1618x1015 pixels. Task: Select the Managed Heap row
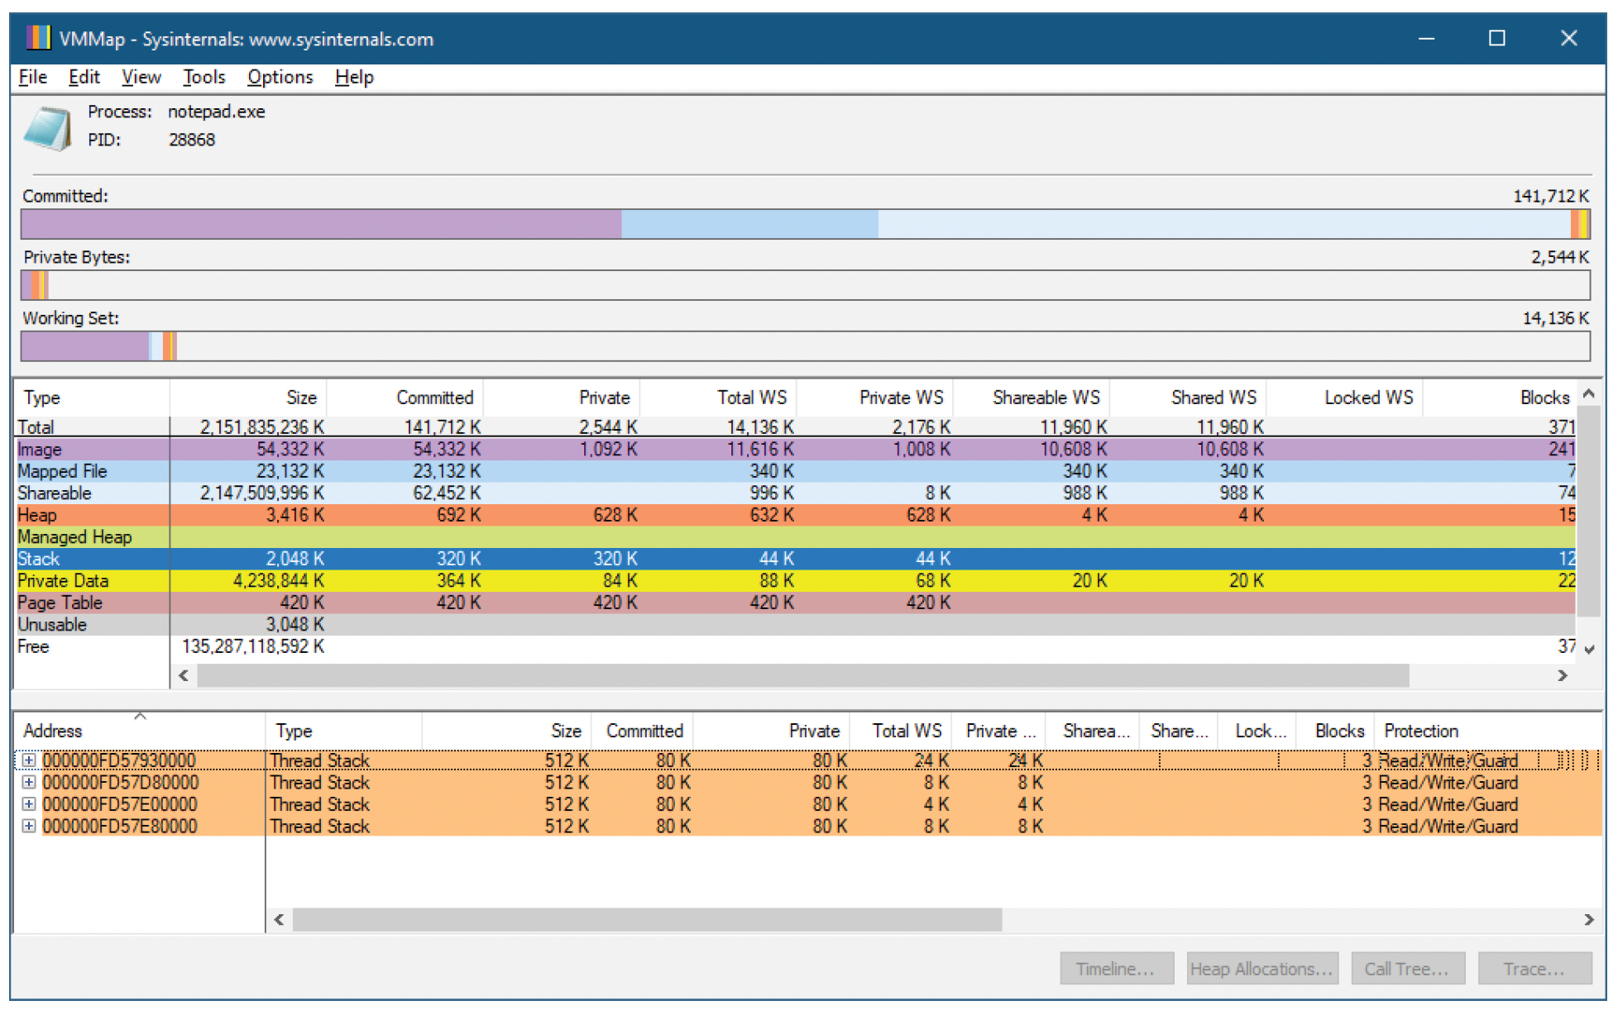coord(795,537)
